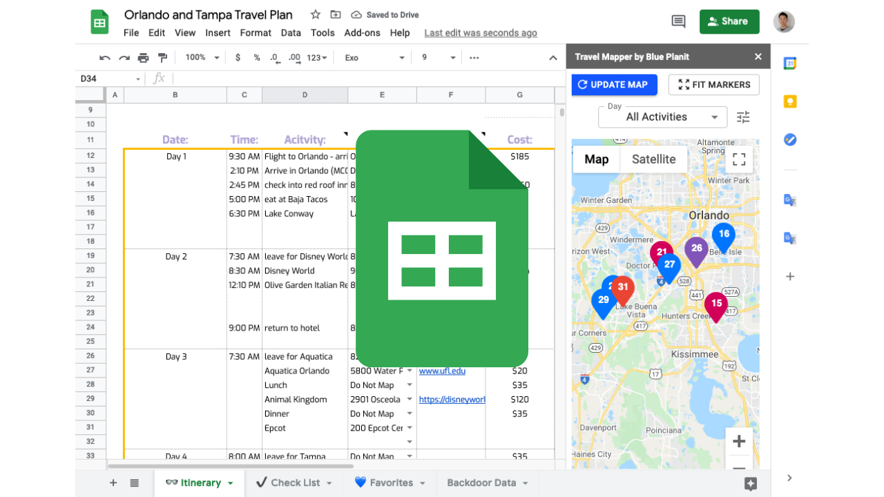
Task: Click the Print icon
Action: click(x=144, y=58)
